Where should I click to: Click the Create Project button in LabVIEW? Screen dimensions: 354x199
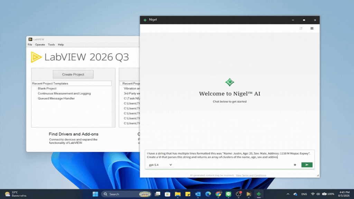[73, 74]
